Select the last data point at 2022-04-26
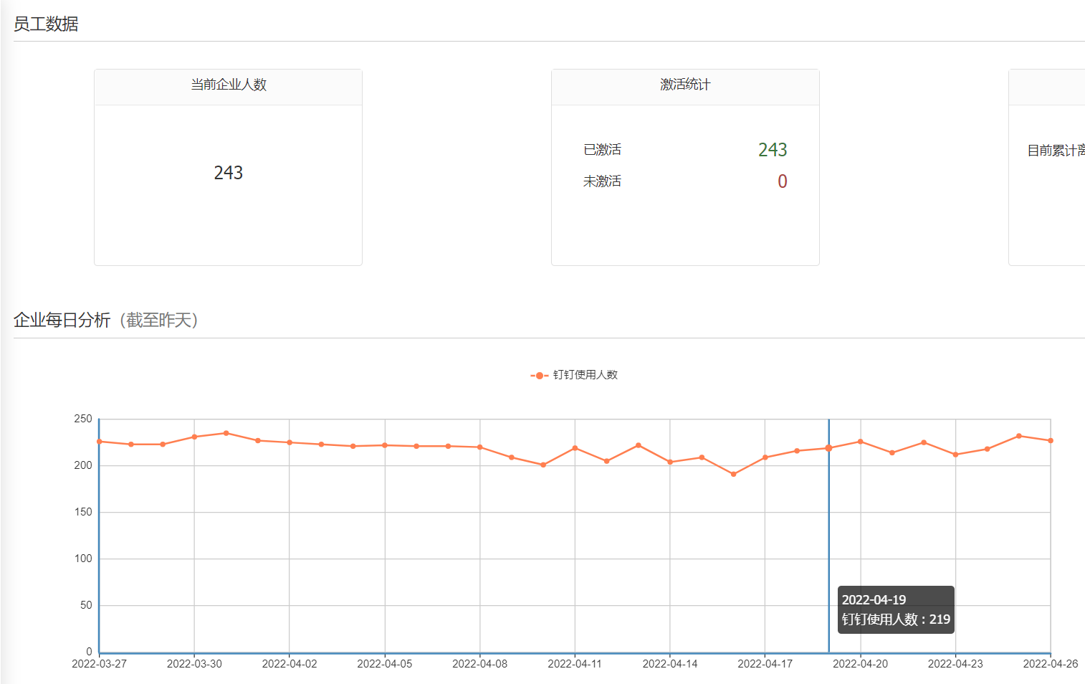Image resolution: width=1085 pixels, height=684 pixels. 1050,441
